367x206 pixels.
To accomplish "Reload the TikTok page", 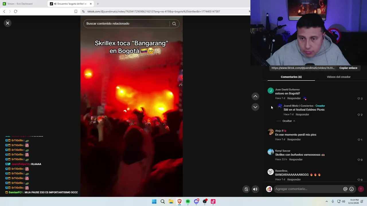I will [x=15, y=11].
